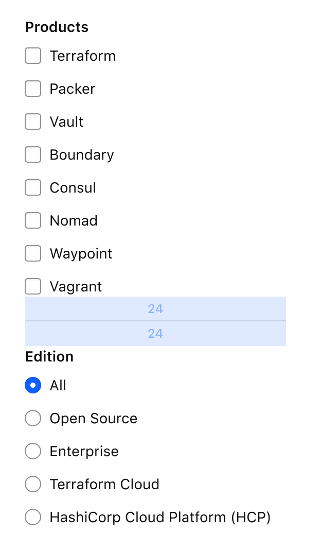This screenshot has width=321, height=552.
Task: Click the Products section heading
Action: [x=57, y=27]
